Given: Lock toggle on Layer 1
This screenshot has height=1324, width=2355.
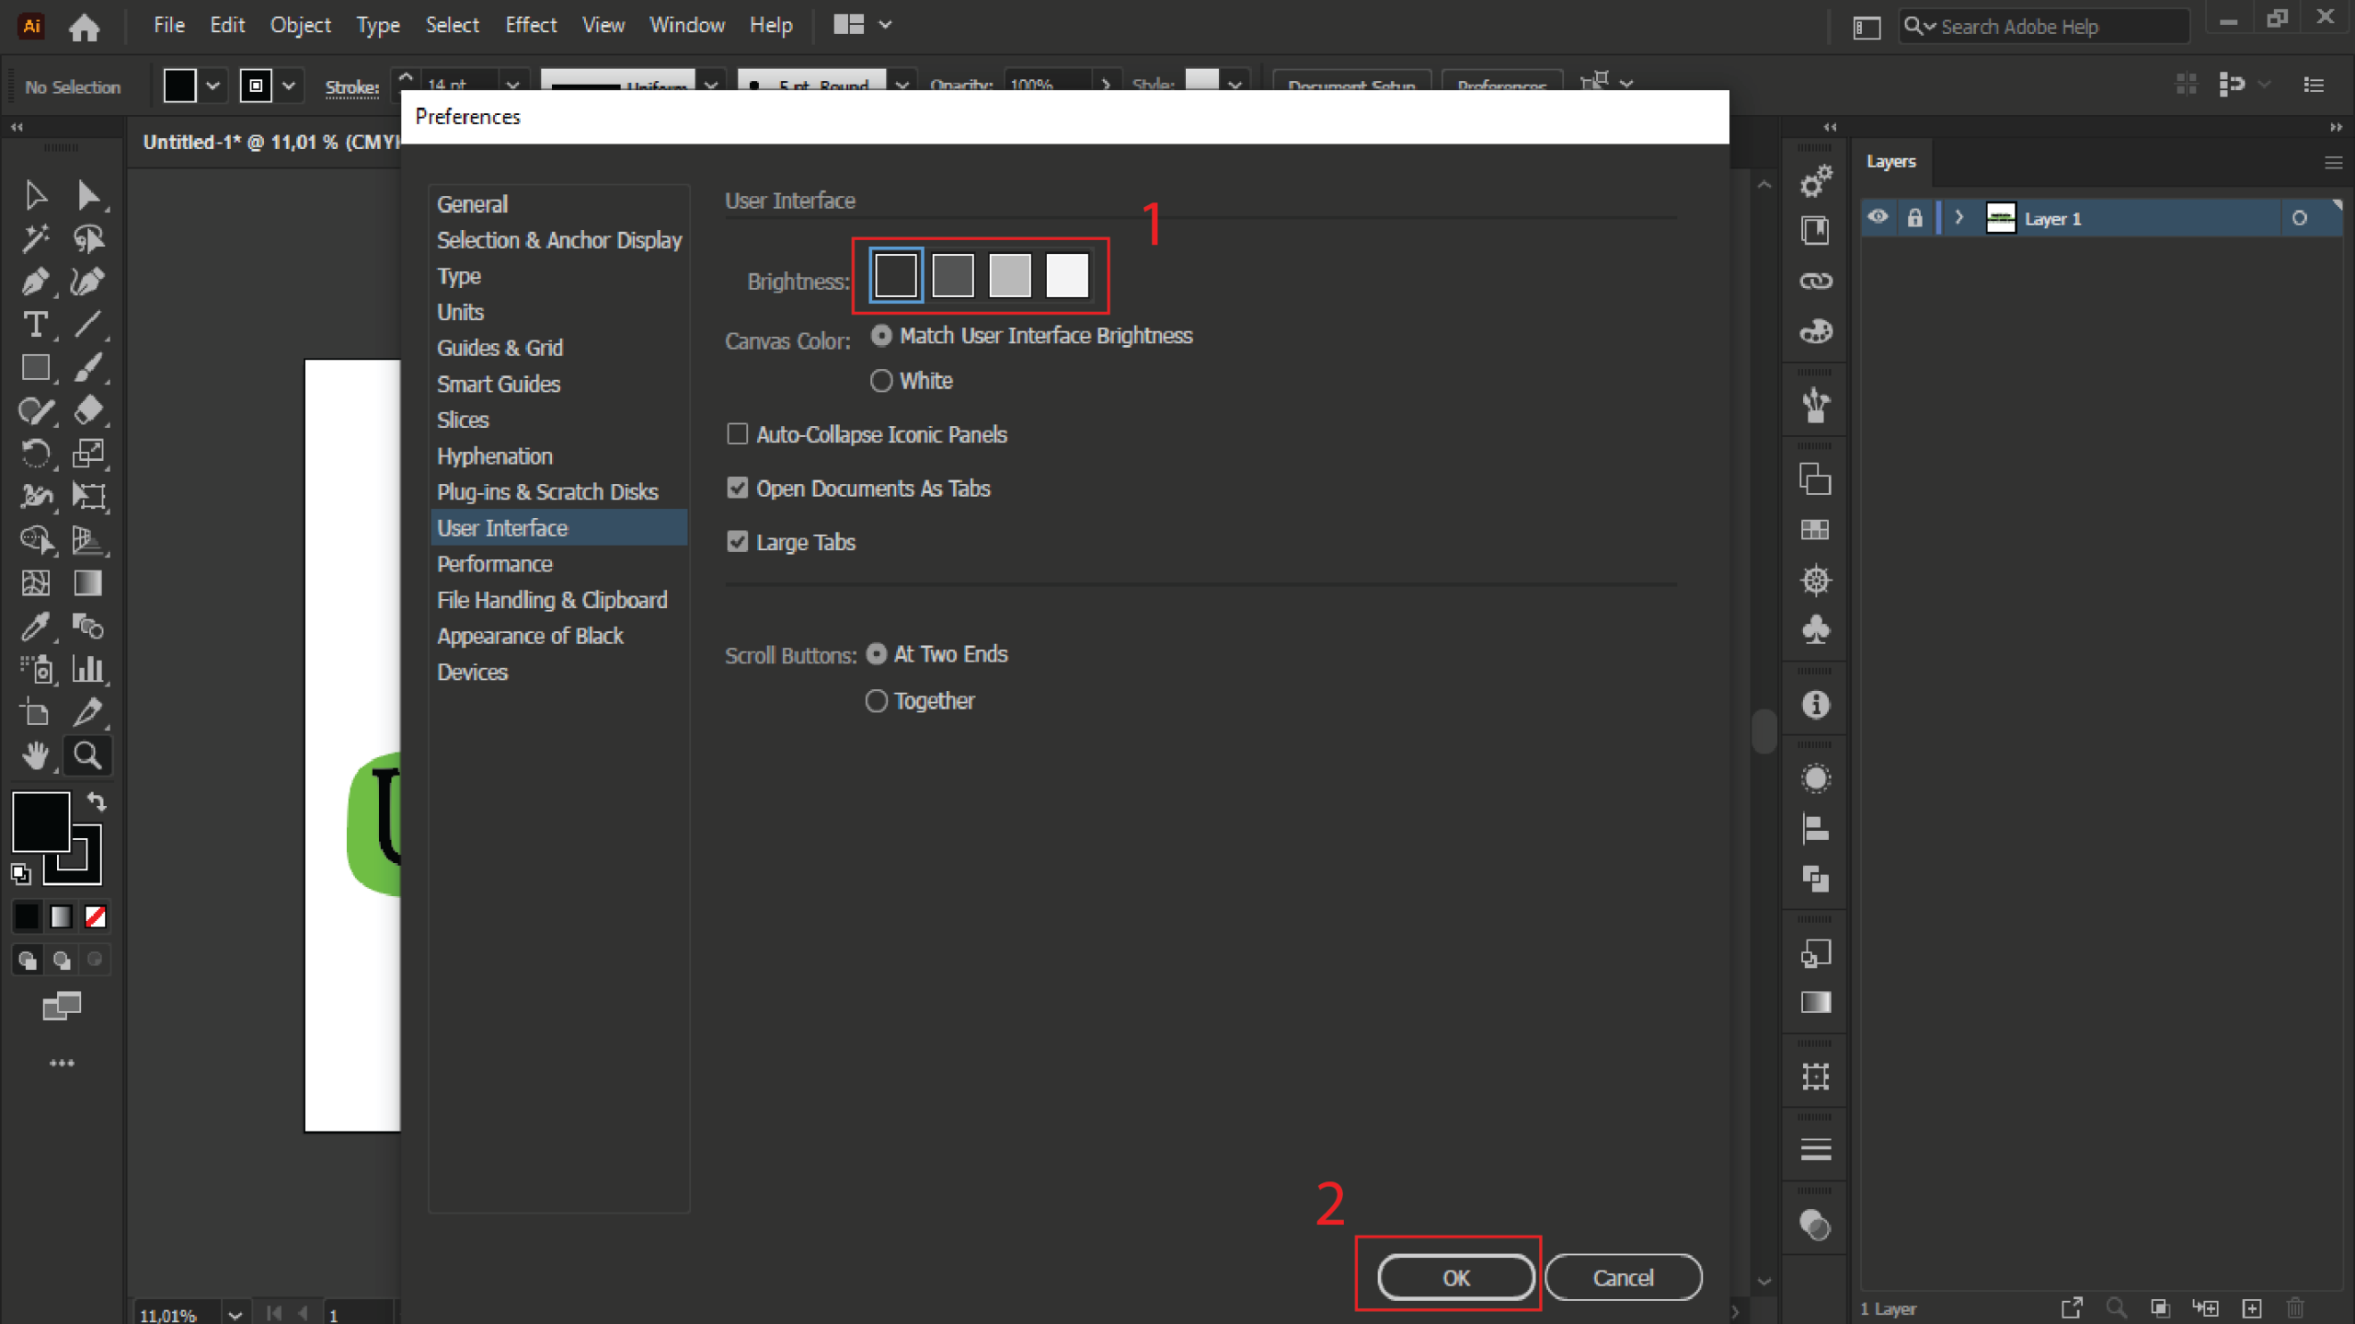Looking at the screenshot, I should coord(1914,218).
